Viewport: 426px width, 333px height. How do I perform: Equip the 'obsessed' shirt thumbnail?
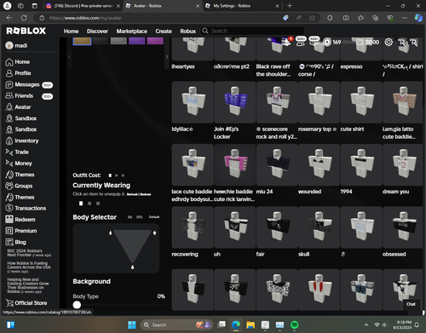coord(403,227)
